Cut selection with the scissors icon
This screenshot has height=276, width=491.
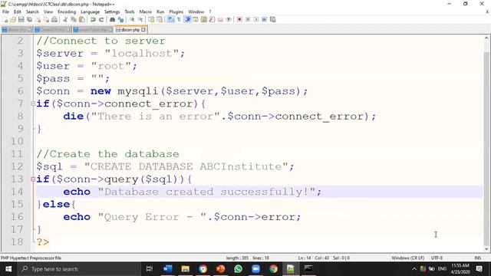click(x=65, y=19)
